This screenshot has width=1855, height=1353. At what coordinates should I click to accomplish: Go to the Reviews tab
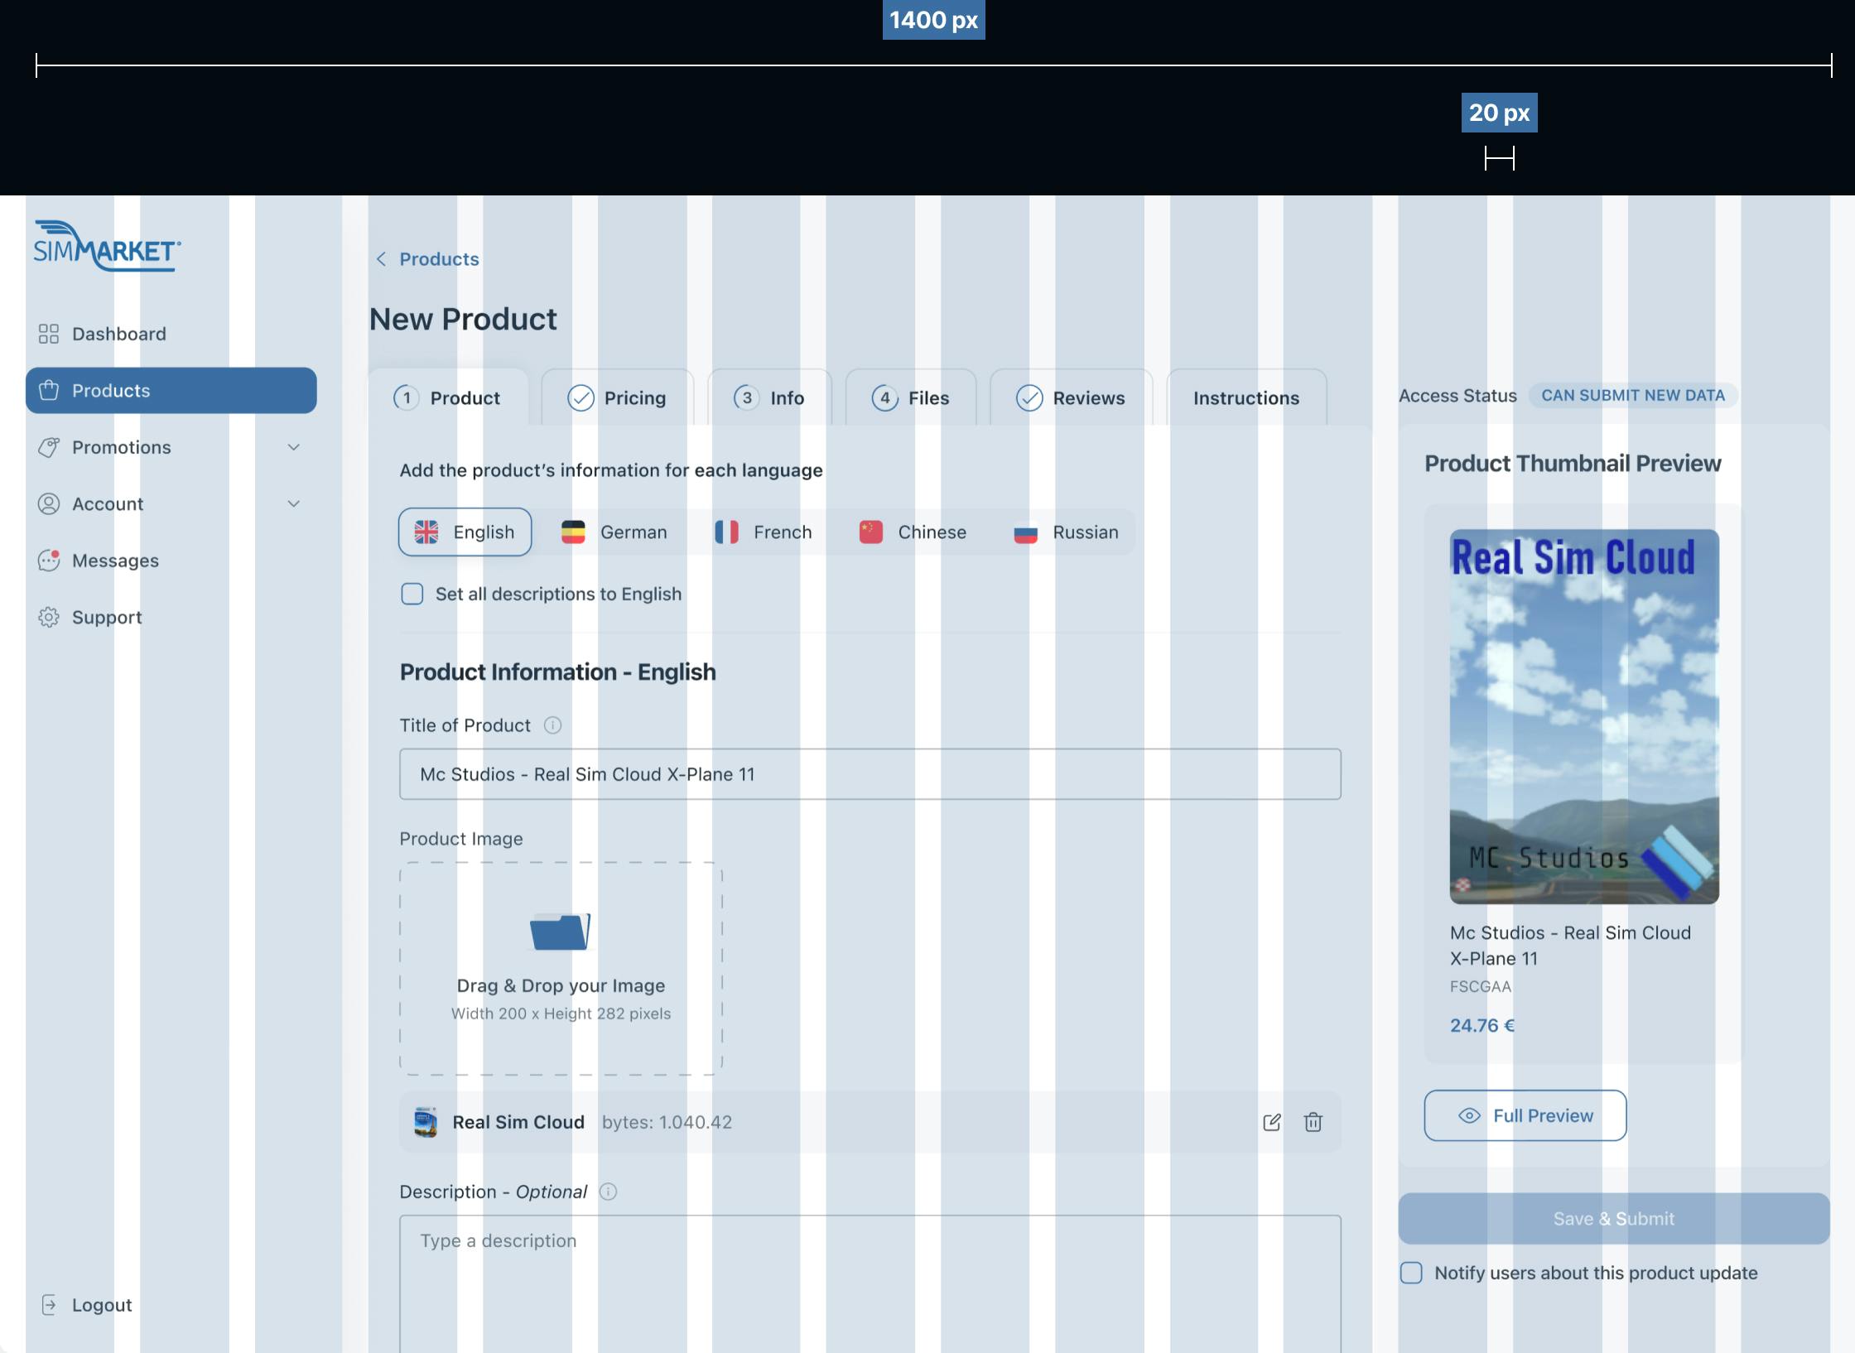tap(1072, 397)
